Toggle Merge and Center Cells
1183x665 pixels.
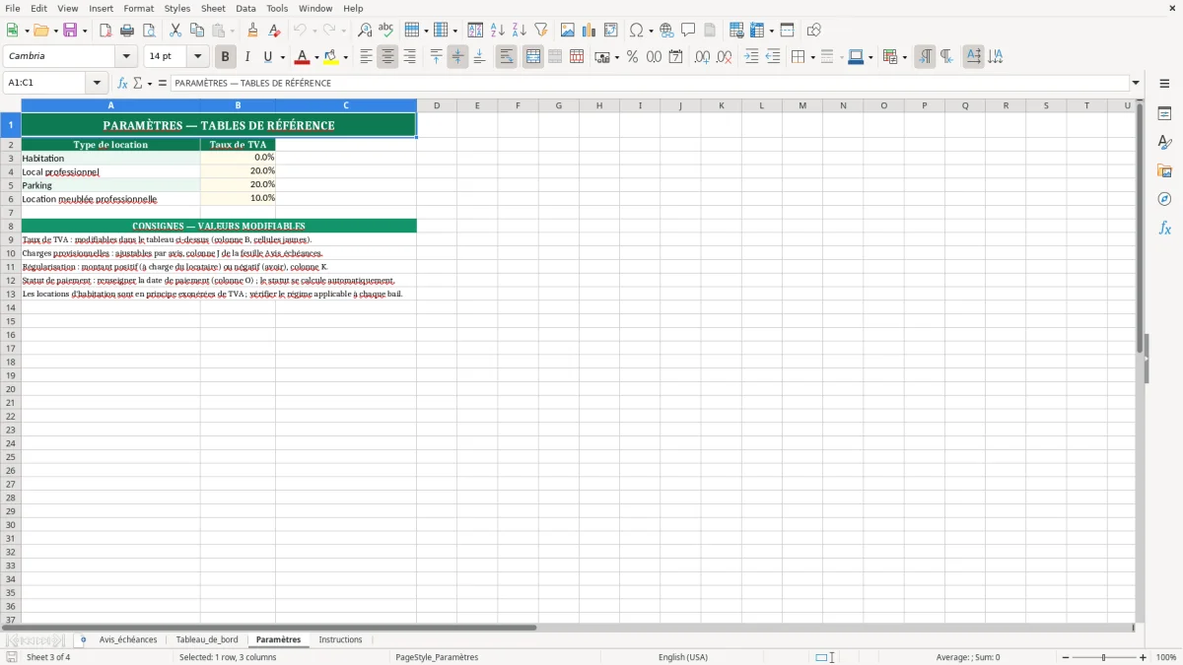pyautogui.click(x=533, y=57)
